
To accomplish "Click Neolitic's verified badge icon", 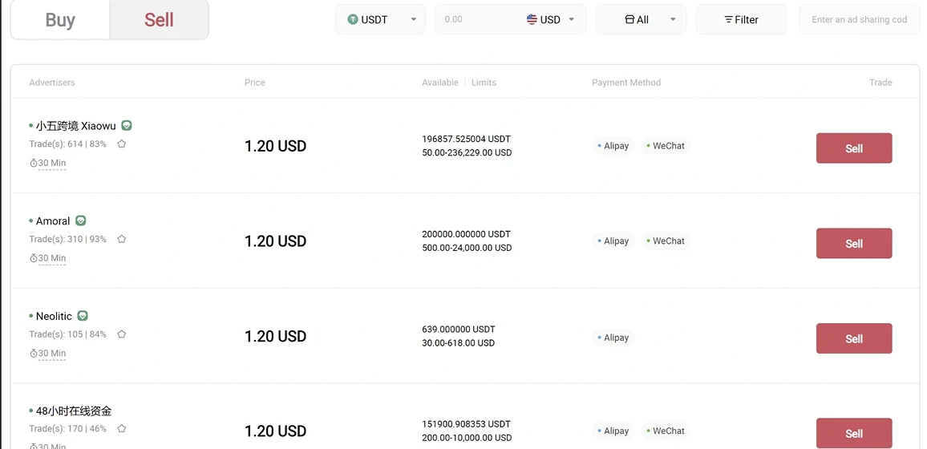I will (x=82, y=315).
